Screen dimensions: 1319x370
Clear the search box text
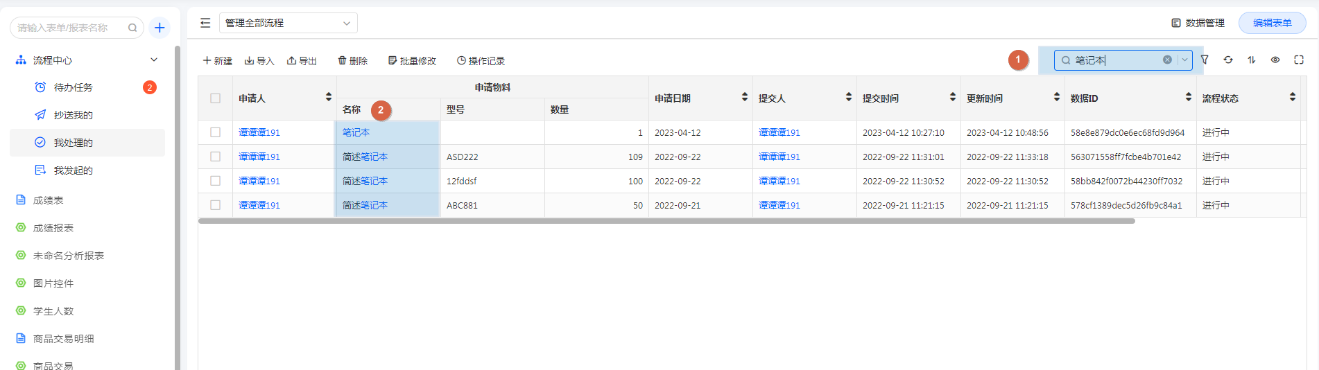(1167, 60)
